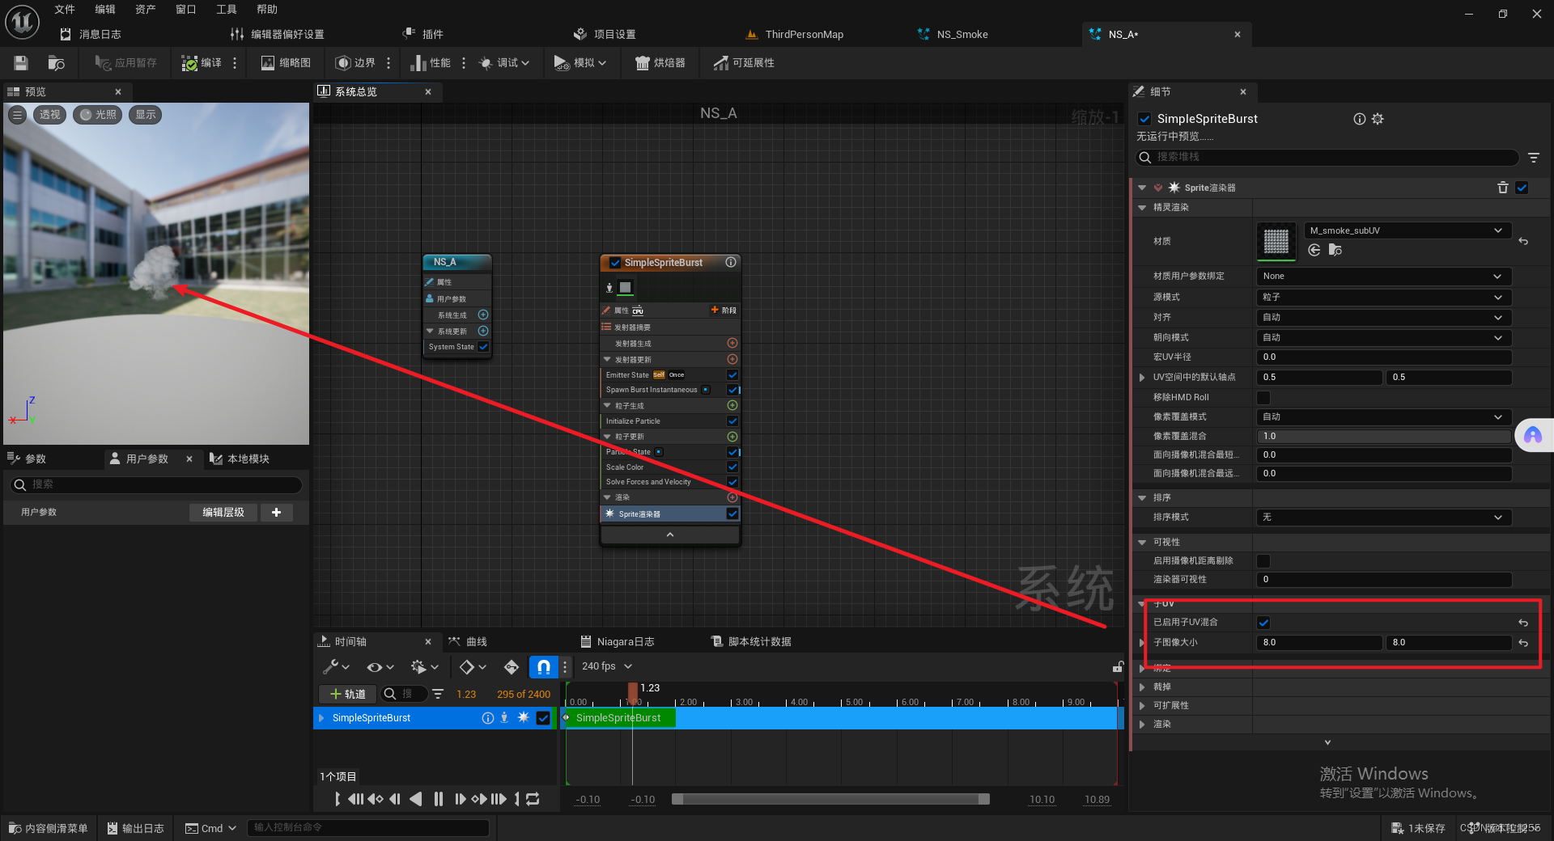Toggle the Emitter State module checkbox
The width and height of the screenshot is (1554, 841).
click(732, 375)
